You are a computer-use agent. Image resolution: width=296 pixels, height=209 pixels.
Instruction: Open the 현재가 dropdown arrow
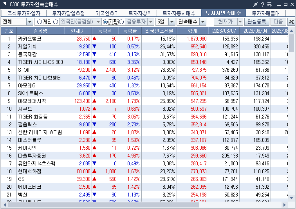point(240,22)
